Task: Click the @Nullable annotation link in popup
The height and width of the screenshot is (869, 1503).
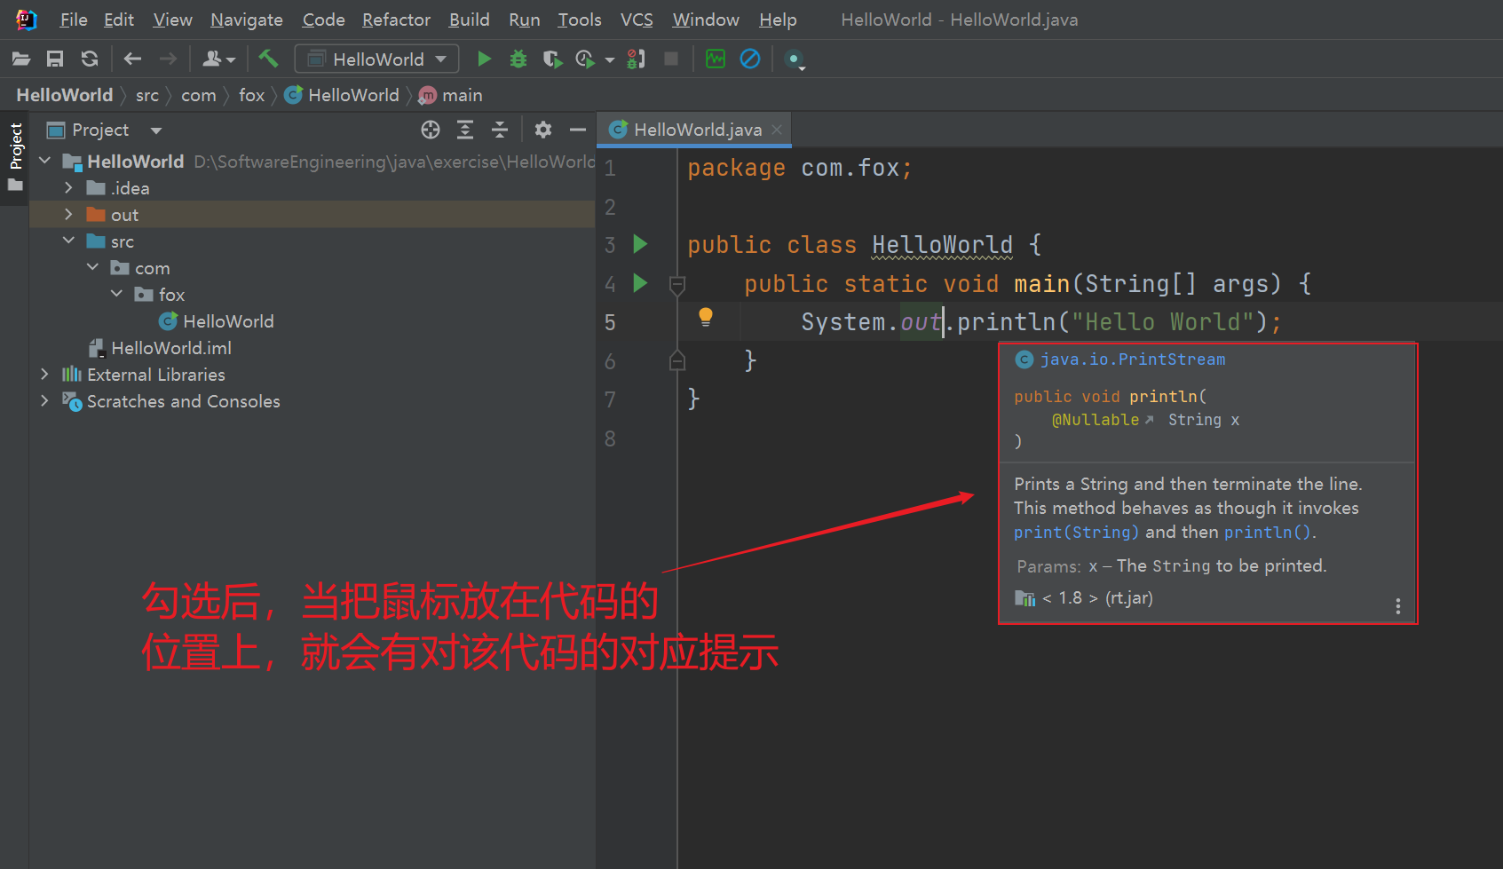Action: (1096, 420)
